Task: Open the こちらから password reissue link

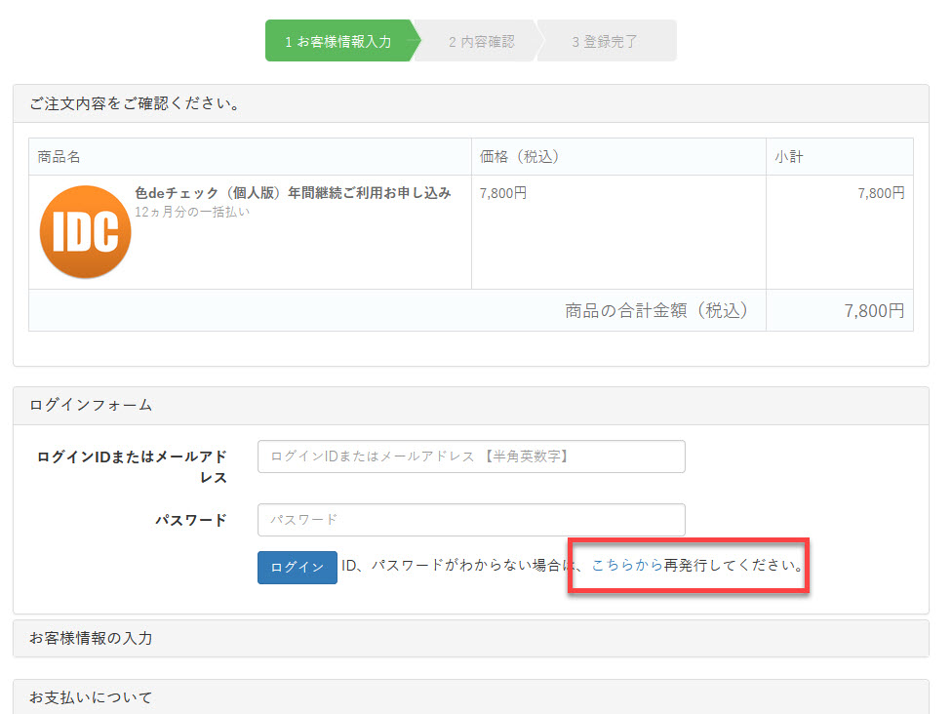Action: tap(627, 565)
